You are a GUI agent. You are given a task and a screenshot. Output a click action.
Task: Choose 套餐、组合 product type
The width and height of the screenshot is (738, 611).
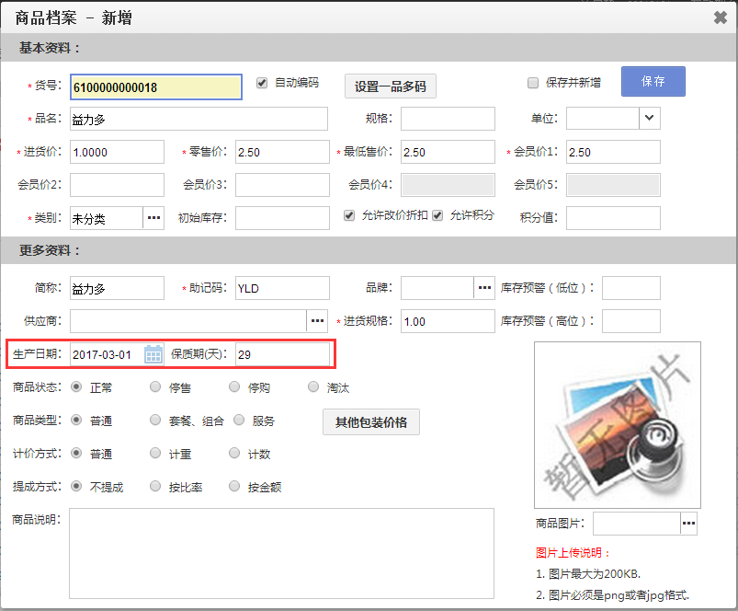tap(155, 421)
